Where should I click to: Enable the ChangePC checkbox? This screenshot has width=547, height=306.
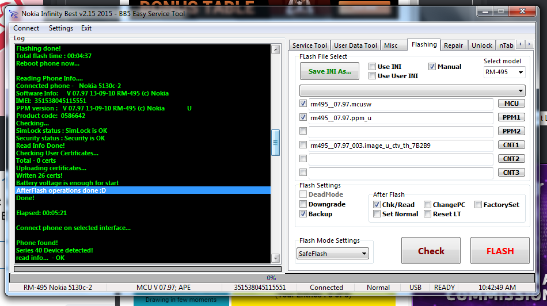(x=427, y=205)
